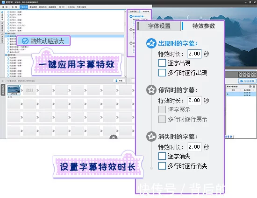Click the blue star icon beside 出现时的字幕
The height and width of the screenshot is (198, 257).
coord(151,43)
